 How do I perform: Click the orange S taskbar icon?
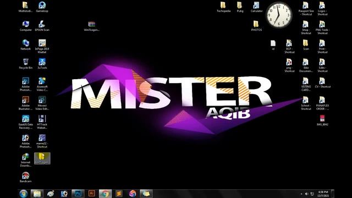click(x=119, y=194)
